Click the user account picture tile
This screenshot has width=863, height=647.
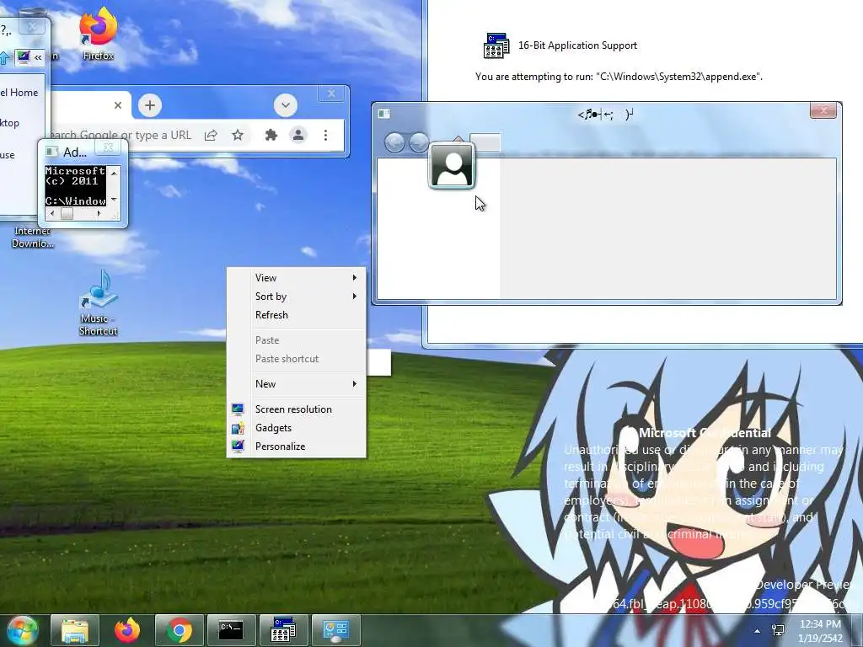click(452, 166)
